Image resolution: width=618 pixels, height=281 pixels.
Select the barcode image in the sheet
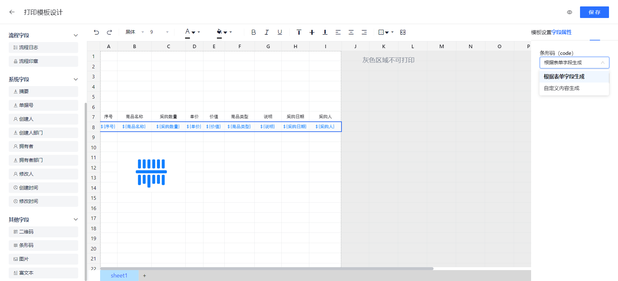[x=151, y=173]
